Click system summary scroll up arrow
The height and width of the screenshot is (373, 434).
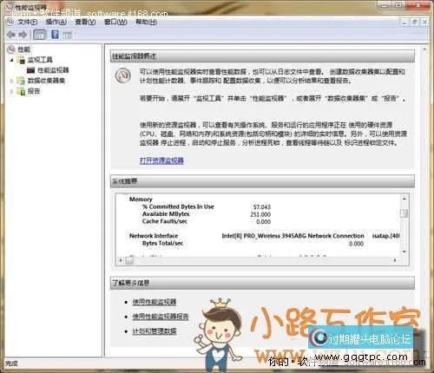[x=404, y=199]
